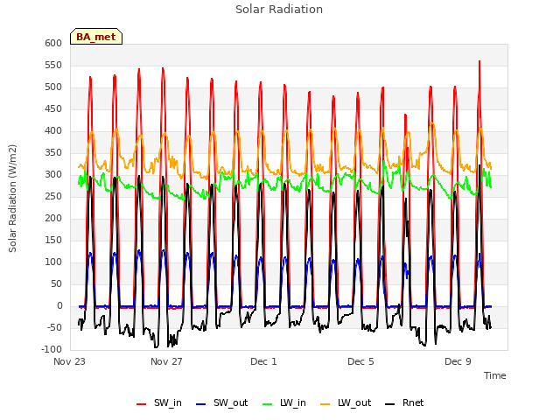Click the -100 y-axis tick label
The image size is (560, 420).
click(x=52, y=349)
